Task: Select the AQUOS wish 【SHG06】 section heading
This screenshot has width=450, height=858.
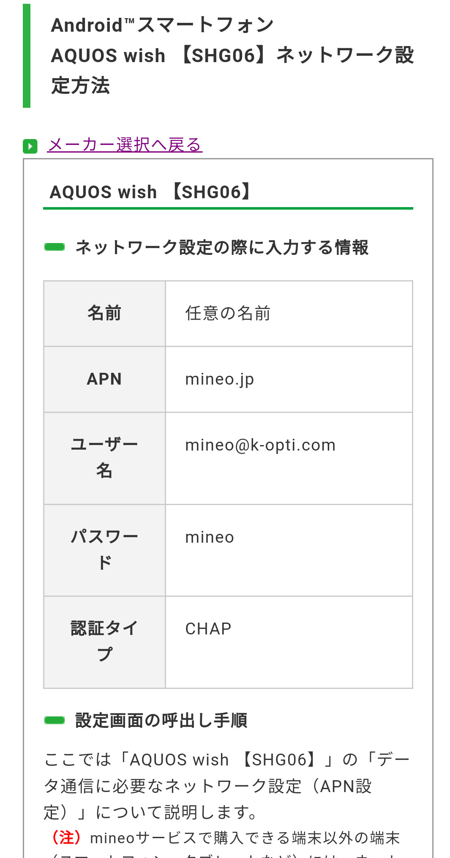Action: point(151,192)
